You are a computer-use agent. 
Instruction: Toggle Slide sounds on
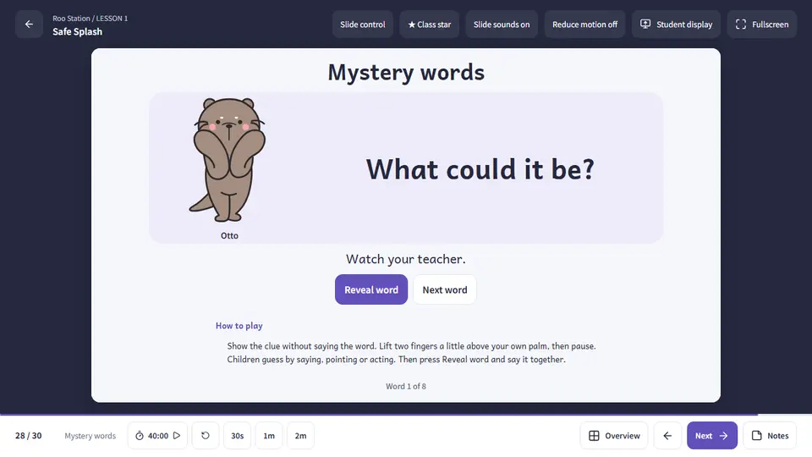pyautogui.click(x=502, y=25)
